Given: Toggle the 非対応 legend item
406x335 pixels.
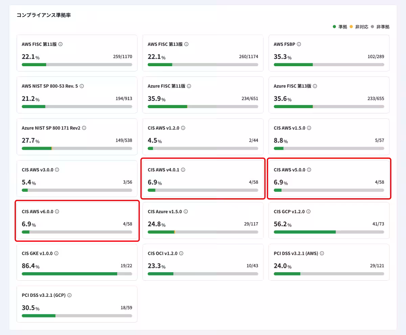Looking at the screenshot, I should tap(359, 27).
